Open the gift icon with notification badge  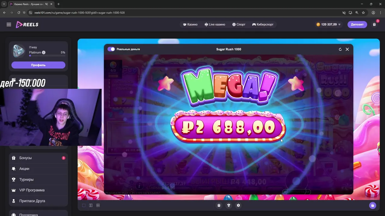[x=374, y=24]
